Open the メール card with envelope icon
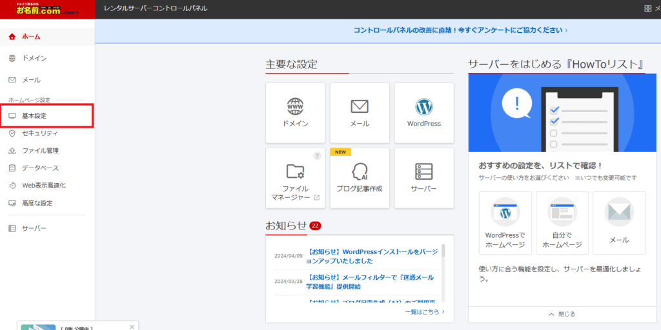 pos(360,113)
